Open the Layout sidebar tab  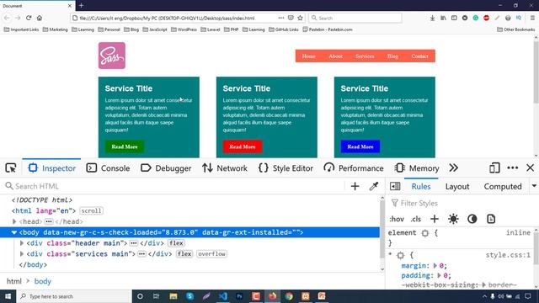[x=457, y=186]
